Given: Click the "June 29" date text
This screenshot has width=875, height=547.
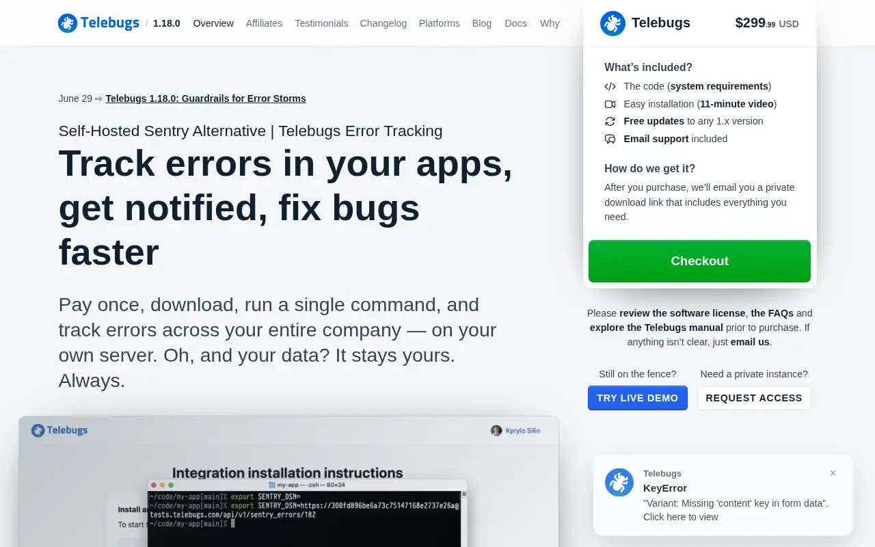Looking at the screenshot, I should click(75, 98).
